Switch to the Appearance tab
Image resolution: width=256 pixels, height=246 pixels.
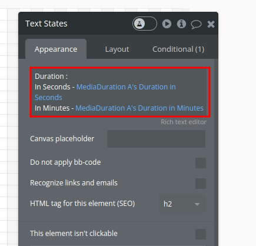pyautogui.click(x=56, y=49)
